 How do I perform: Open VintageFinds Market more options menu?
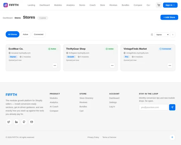[170, 66]
